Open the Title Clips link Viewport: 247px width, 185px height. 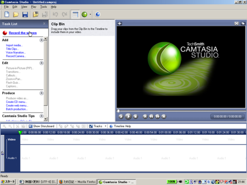coord(12,49)
